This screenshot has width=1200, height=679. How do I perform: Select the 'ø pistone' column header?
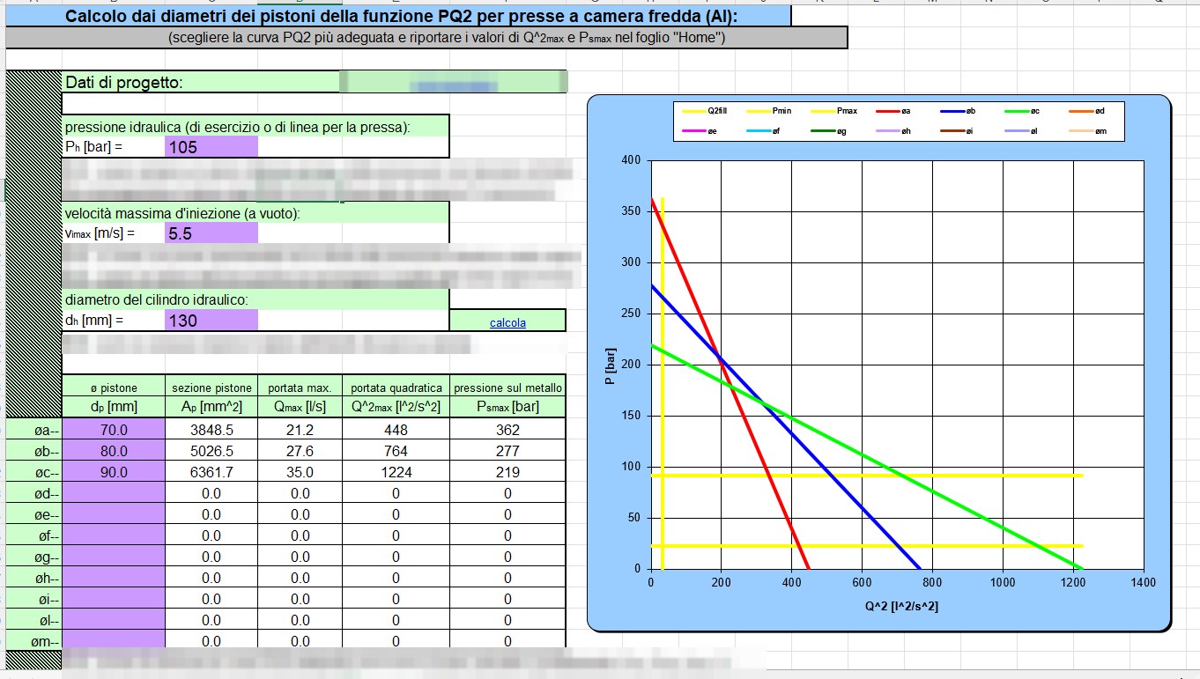click(114, 387)
